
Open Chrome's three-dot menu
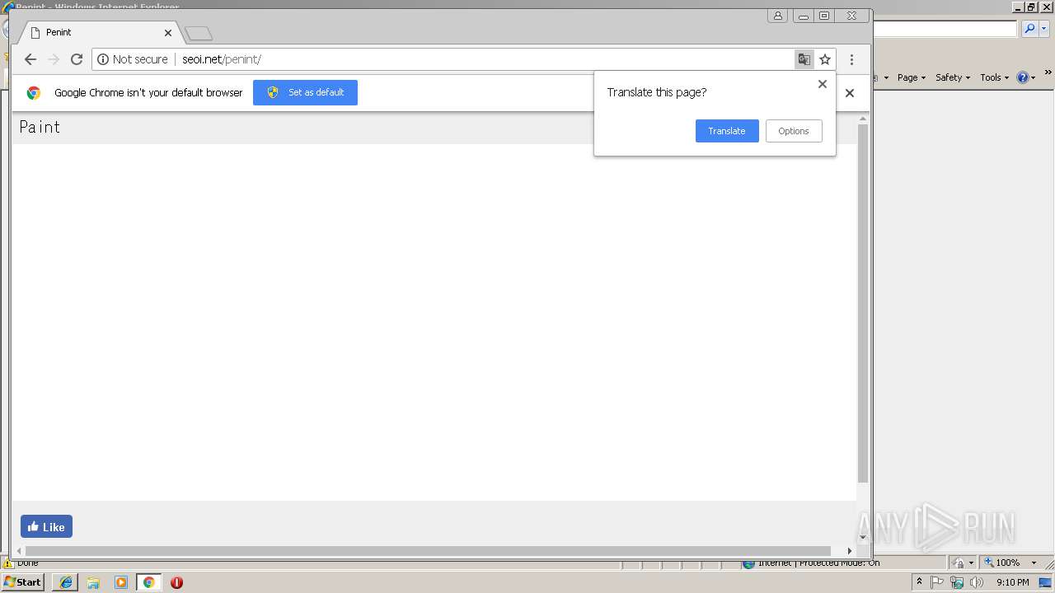(x=851, y=59)
